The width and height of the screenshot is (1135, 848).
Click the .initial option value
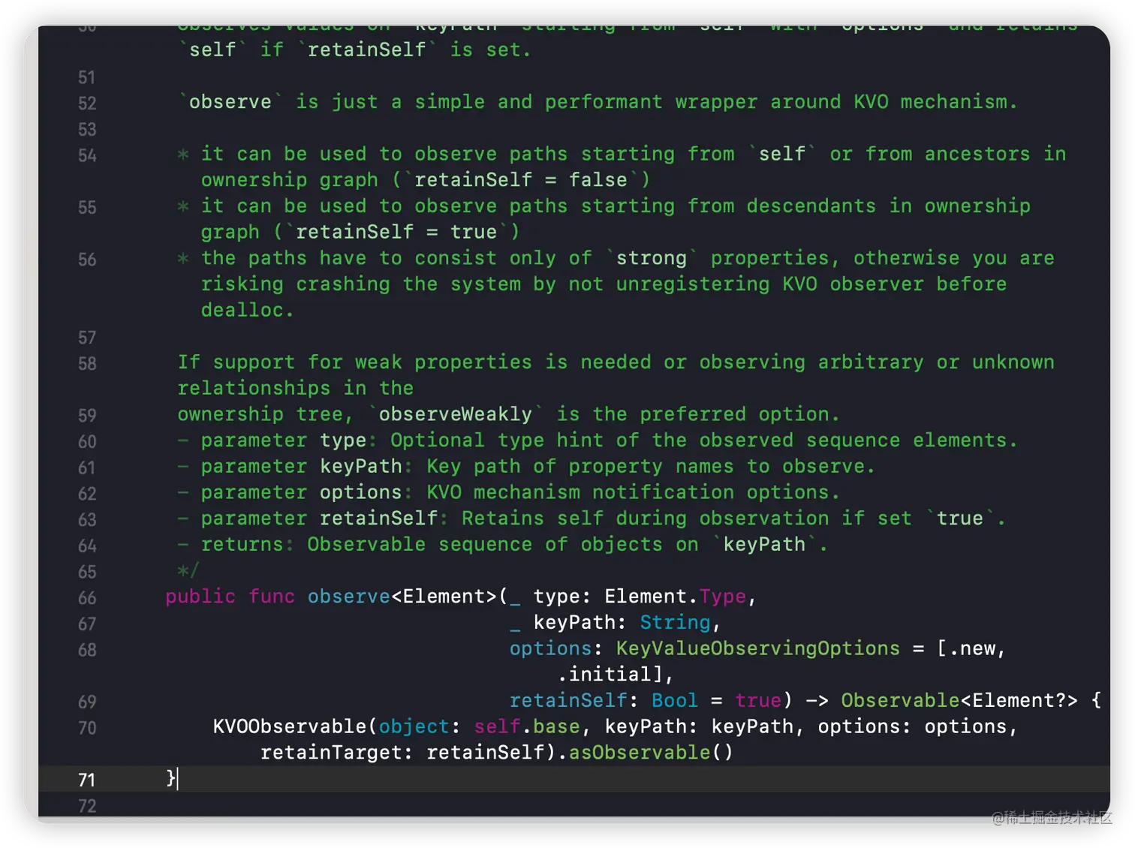[x=609, y=674]
